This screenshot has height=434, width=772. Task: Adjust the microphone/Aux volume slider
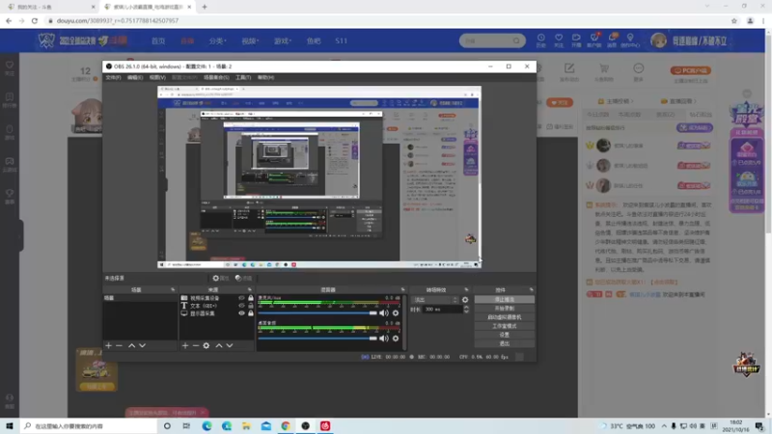pyautogui.click(x=317, y=312)
